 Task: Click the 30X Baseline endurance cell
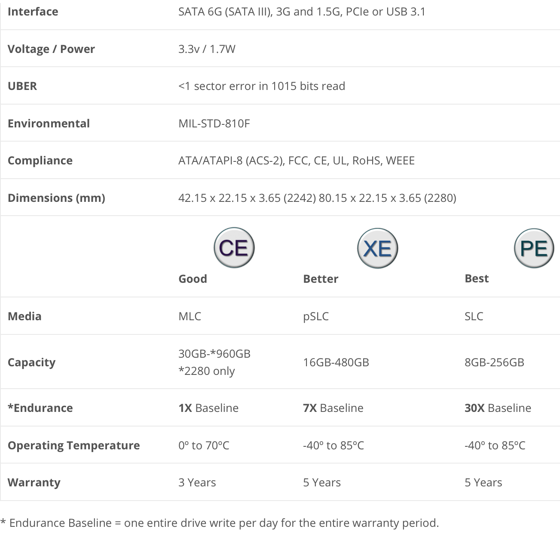pos(498,408)
